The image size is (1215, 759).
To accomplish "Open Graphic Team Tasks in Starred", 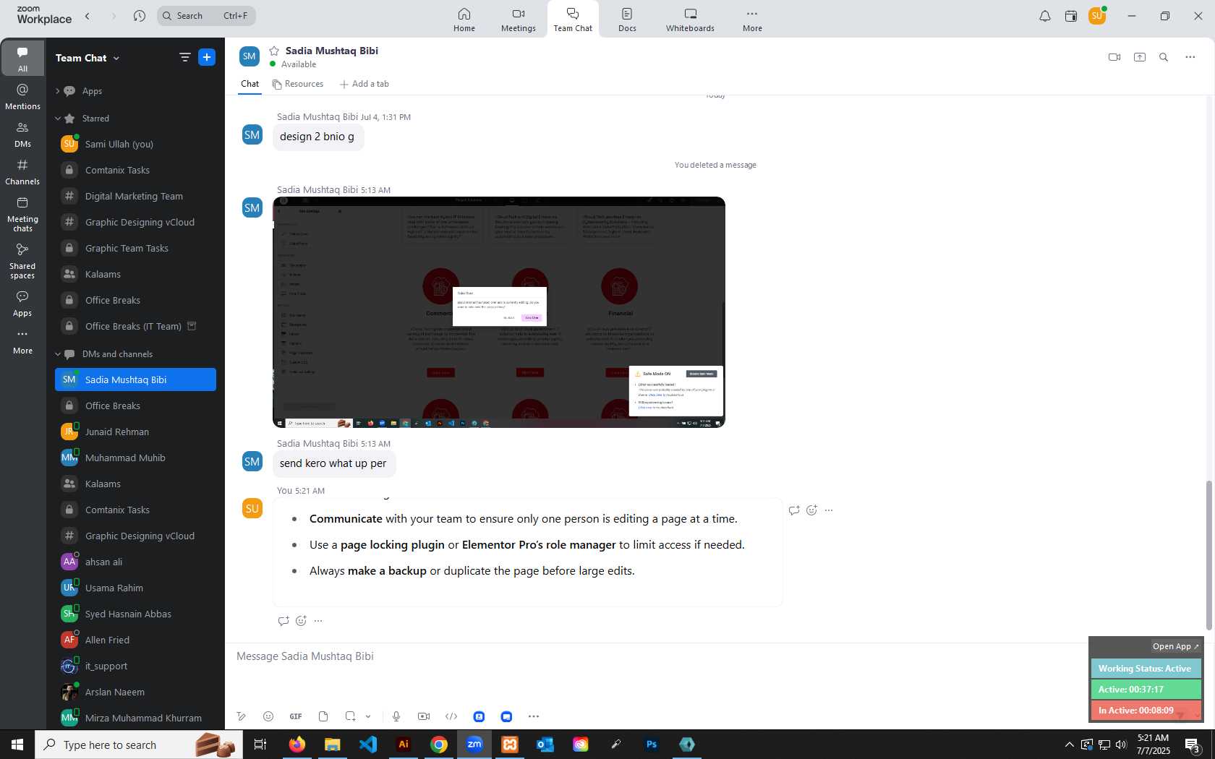I will coord(135,248).
